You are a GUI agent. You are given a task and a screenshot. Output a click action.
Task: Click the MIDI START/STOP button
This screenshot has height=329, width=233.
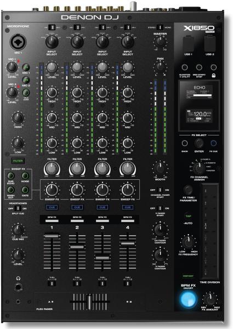[x=199, y=67]
